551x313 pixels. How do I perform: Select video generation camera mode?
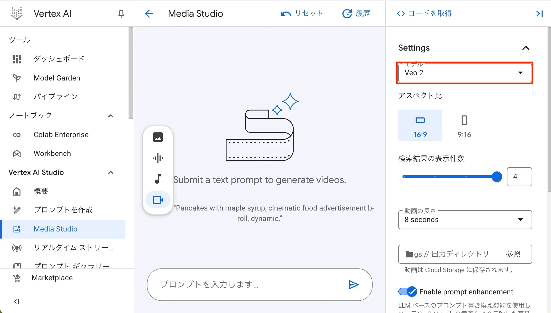158,200
